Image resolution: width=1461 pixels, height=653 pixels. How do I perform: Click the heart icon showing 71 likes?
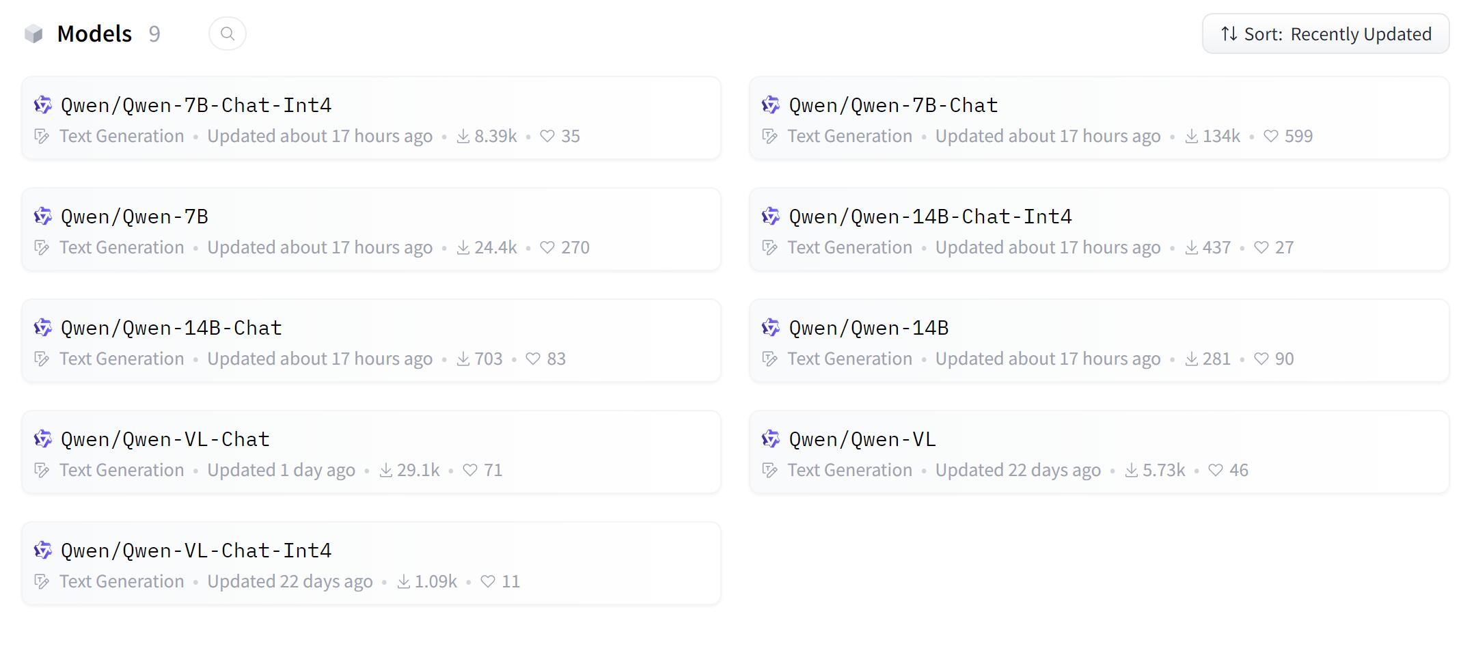coord(470,470)
